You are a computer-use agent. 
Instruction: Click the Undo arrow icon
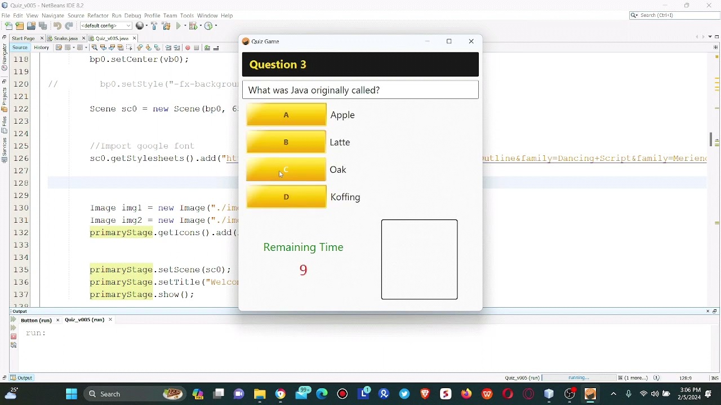click(x=57, y=26)
